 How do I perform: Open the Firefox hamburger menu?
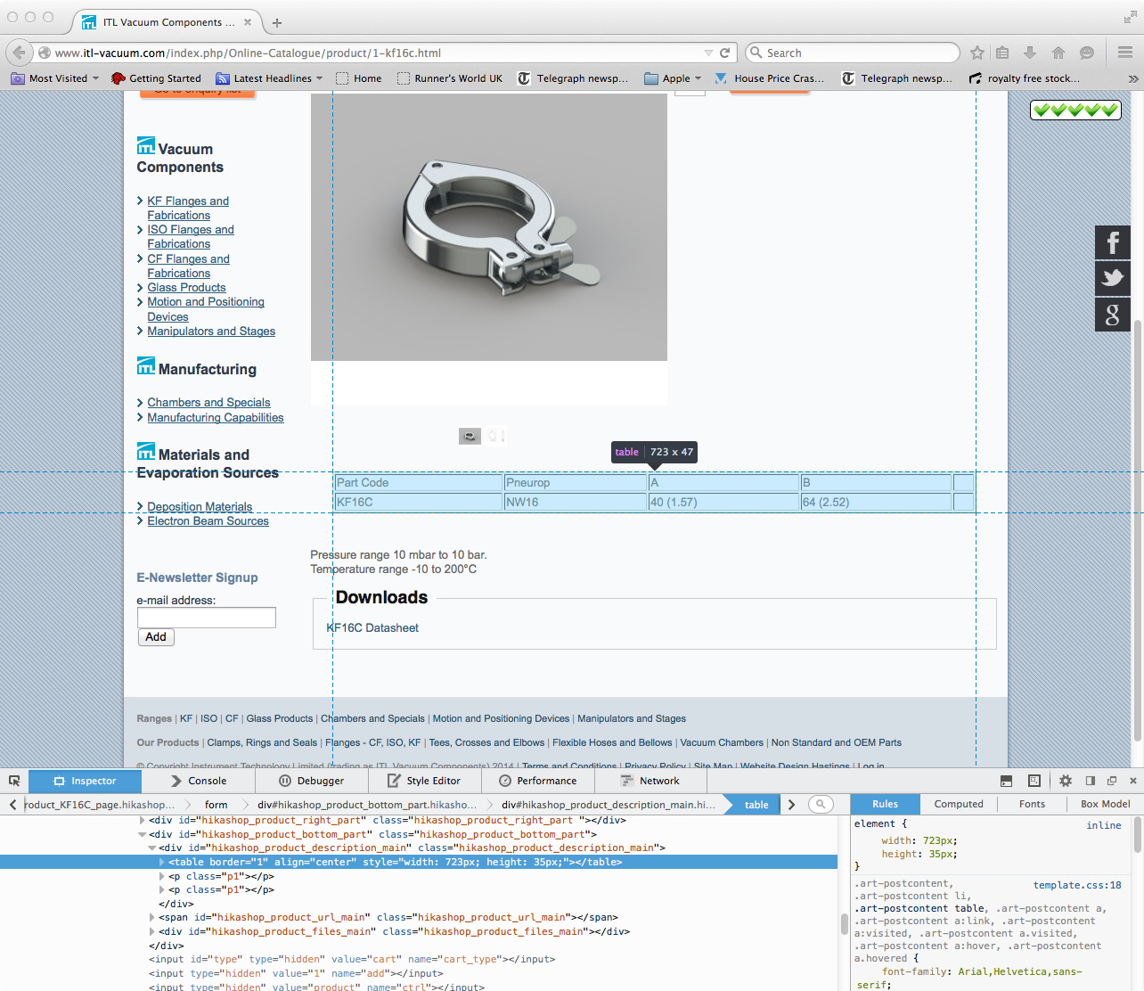[x=1125, y=53]
